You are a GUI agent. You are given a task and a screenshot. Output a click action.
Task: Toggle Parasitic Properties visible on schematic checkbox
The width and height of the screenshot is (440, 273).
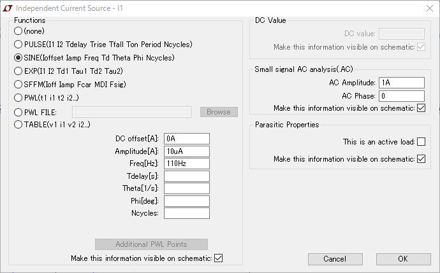(421, 159)
